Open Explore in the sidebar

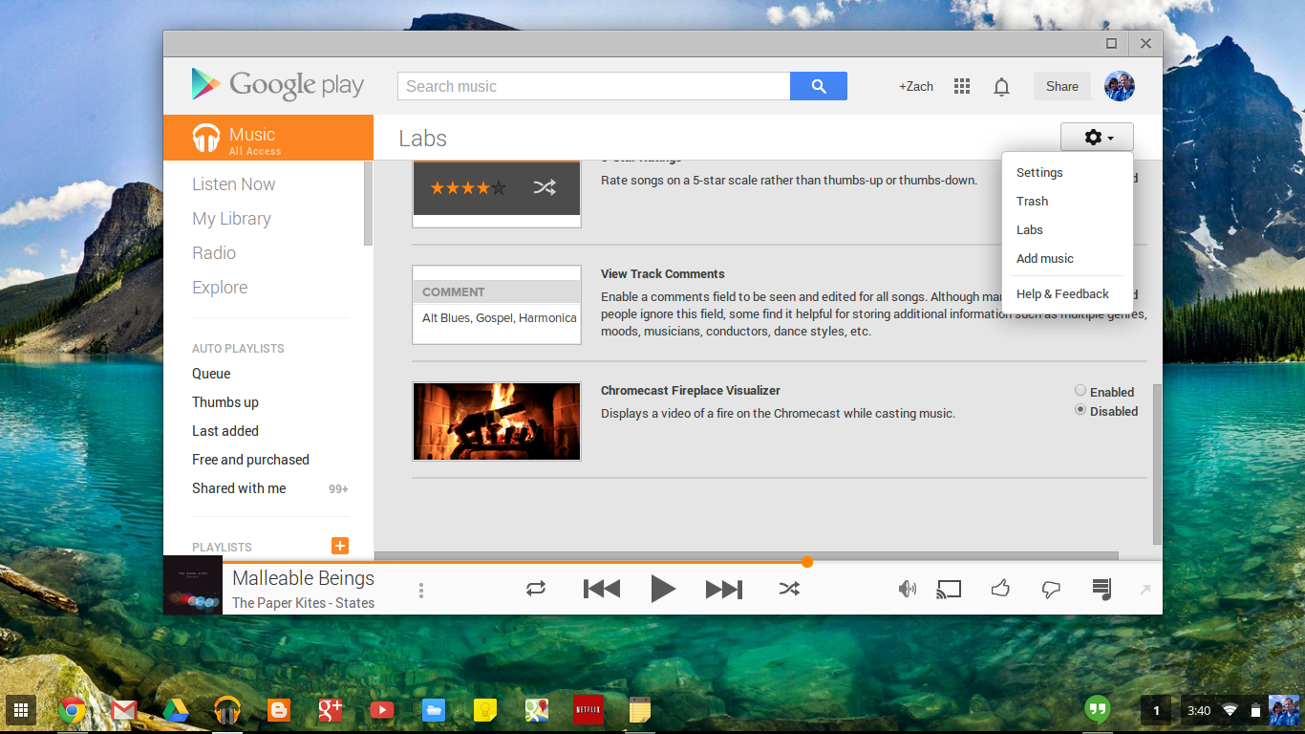[x=220, y=288]
